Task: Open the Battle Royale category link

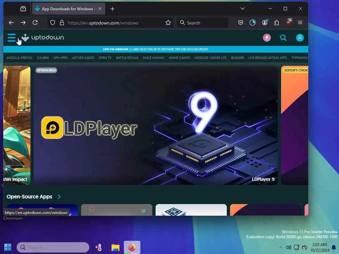Action: pos(127,58)
